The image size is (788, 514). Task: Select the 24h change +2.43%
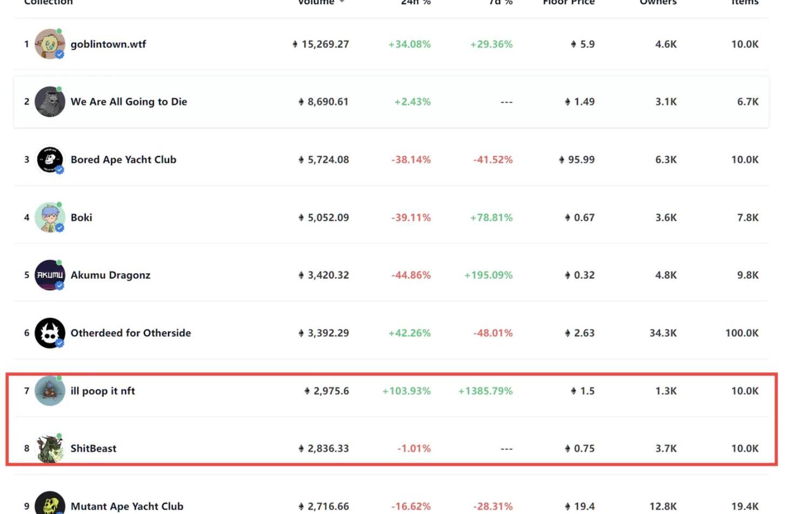coord(412,102)
